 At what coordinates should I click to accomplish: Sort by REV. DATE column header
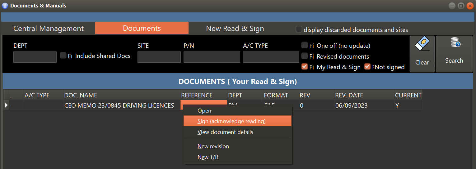[364, 95]
